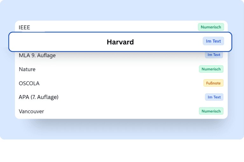Click the Numerisch badge beside IEEE
Image resolution: width=244 pixels, height=162 pixels.
(211, 27)
